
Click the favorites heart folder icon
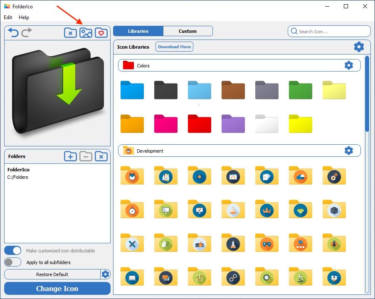[x=101, y=32]
